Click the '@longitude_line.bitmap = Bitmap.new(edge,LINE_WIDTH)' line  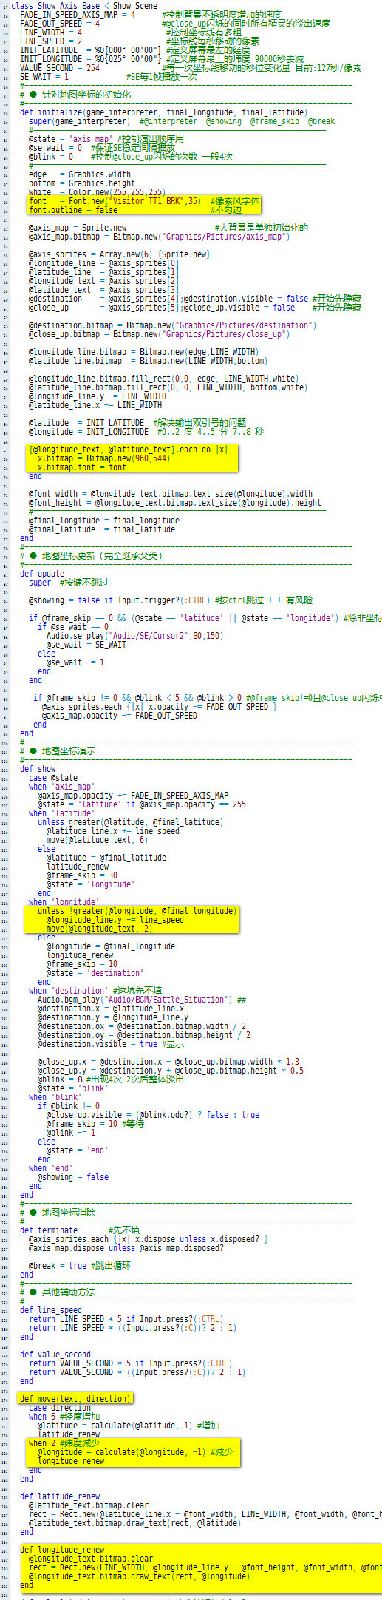144,352
